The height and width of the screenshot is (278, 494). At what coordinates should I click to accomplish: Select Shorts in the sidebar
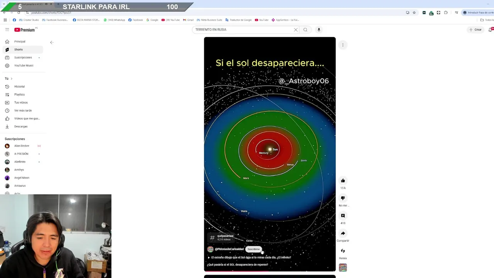tap(22, 49)
